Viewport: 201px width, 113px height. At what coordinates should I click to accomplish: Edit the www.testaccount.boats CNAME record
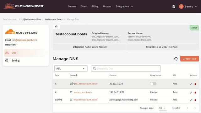tap(191, 100)
